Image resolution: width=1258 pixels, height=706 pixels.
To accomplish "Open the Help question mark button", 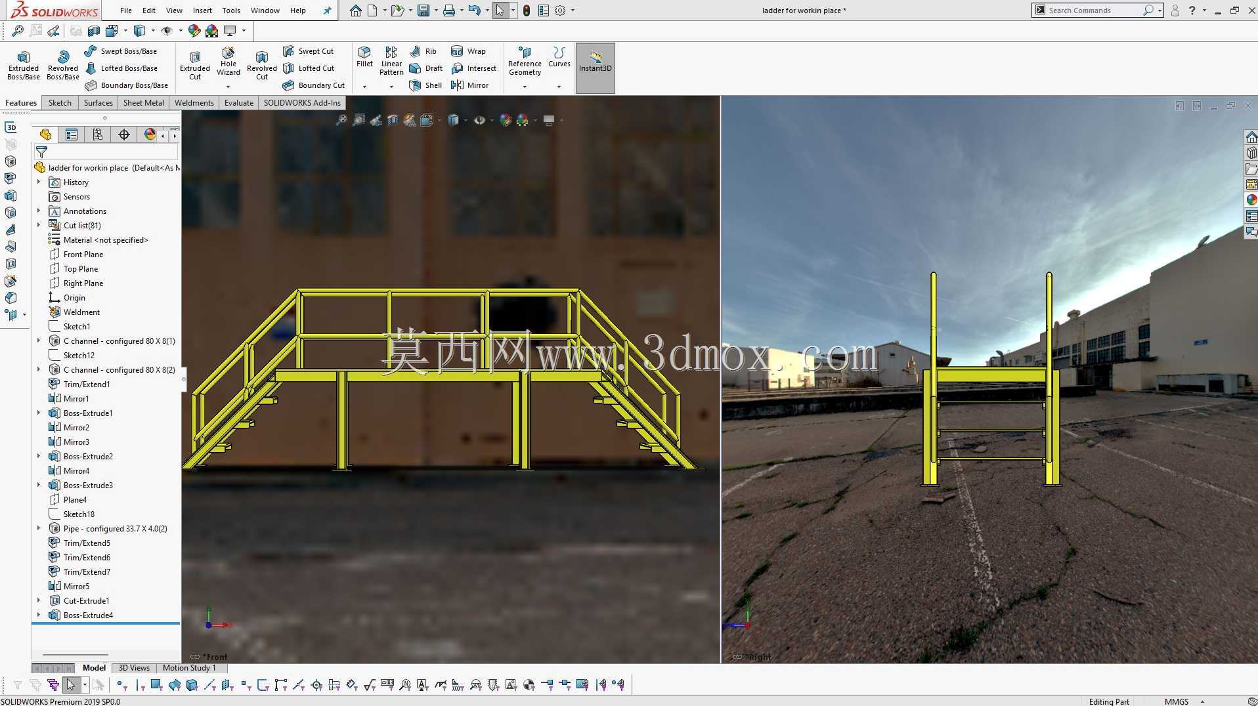I will (1192, 10).
